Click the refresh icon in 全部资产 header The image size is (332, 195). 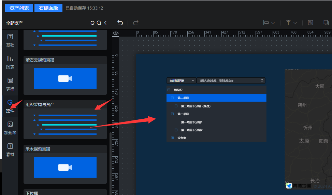tap(92, 23)
